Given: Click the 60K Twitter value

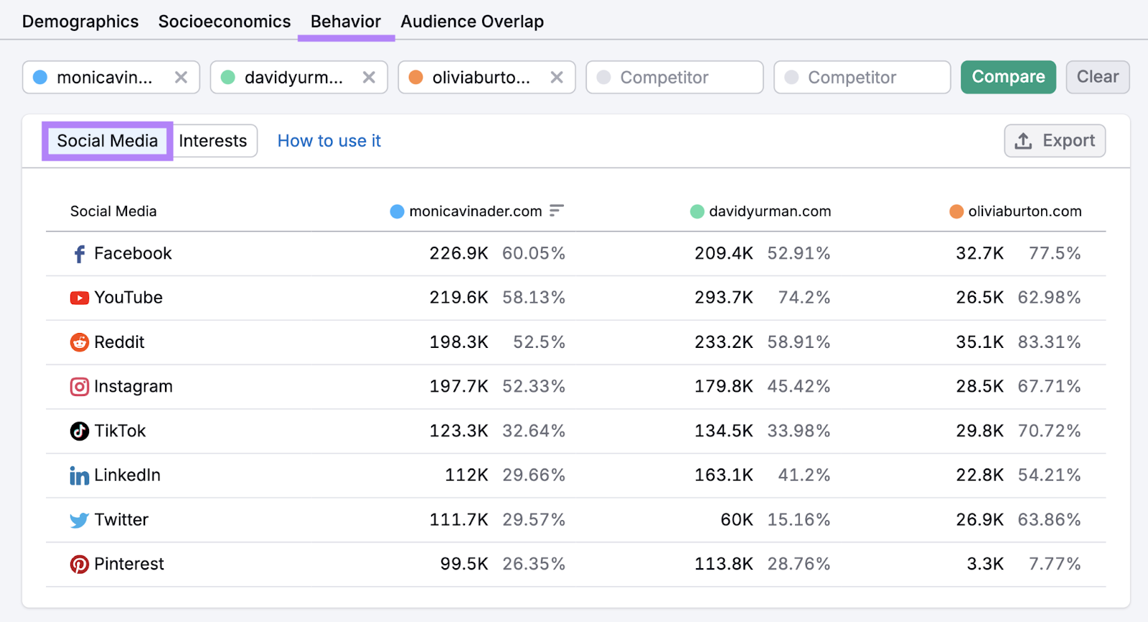Looking at the screenshot, I should click(x=737, y=519).
